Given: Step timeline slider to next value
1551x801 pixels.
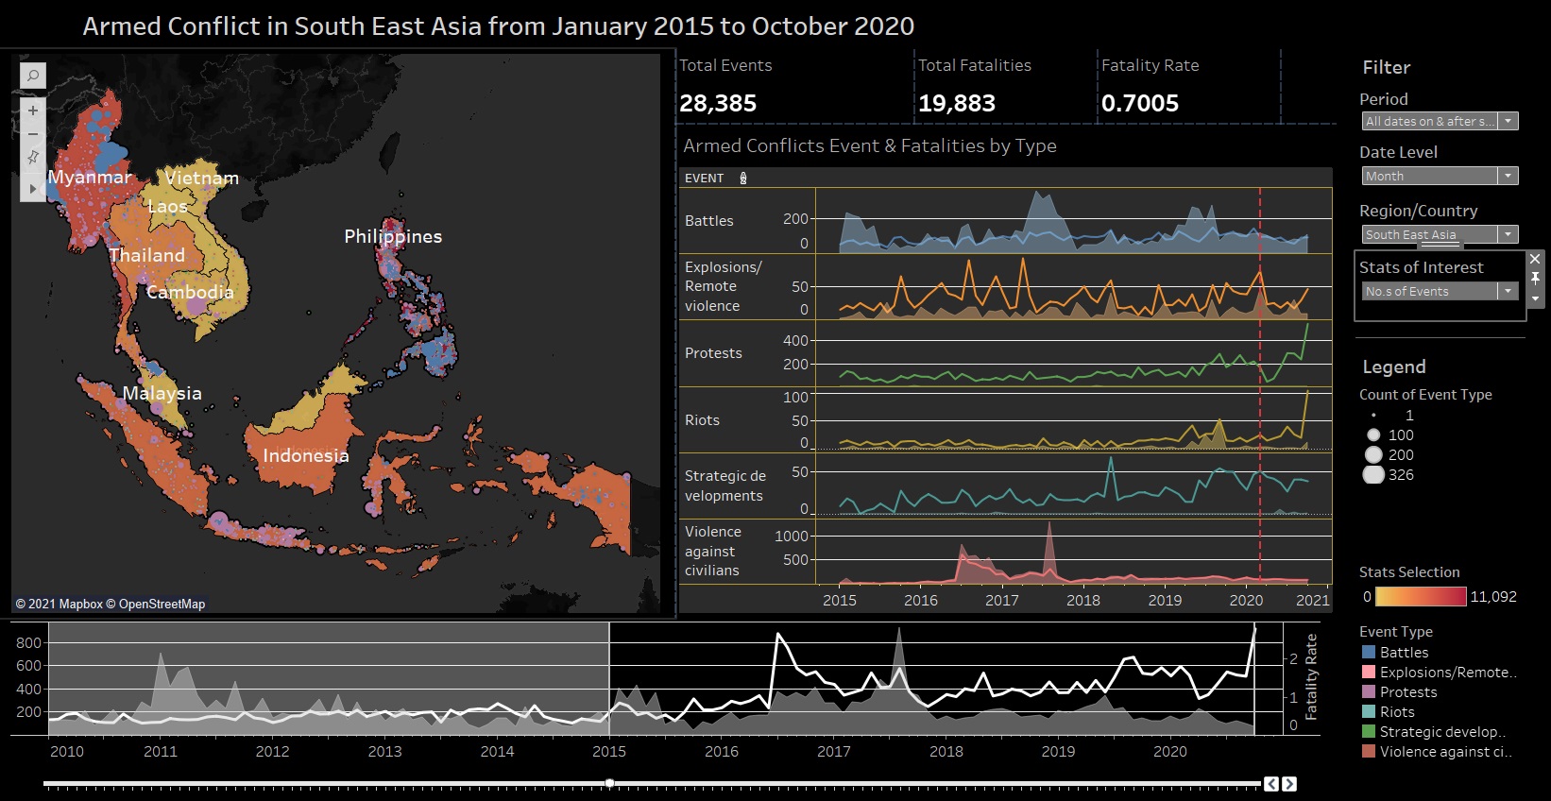Looking at the screenshot, I should [x=1289, y=784].
